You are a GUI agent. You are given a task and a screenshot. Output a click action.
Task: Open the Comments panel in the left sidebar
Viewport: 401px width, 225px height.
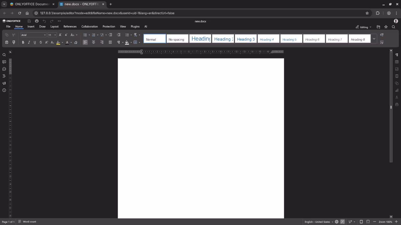coord(4,62)
